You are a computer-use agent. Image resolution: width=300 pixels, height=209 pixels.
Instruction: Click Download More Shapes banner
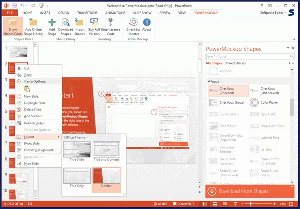click(250, 191)
